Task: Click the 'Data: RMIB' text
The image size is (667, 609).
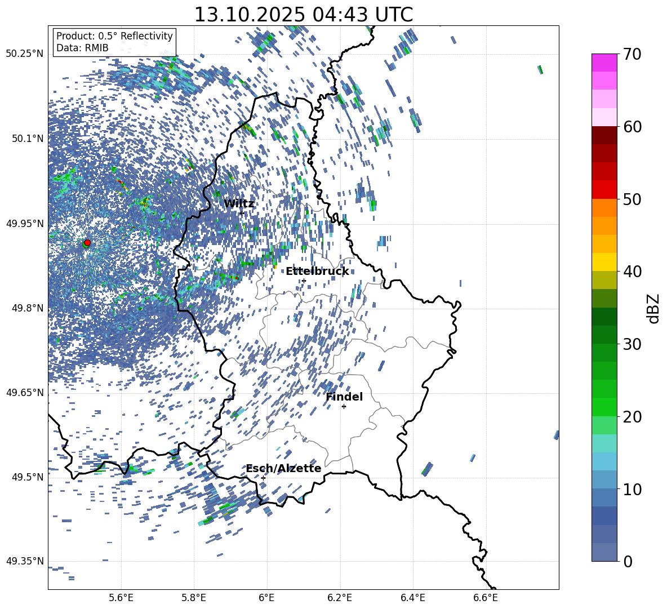Action: (x=82, y=48)
